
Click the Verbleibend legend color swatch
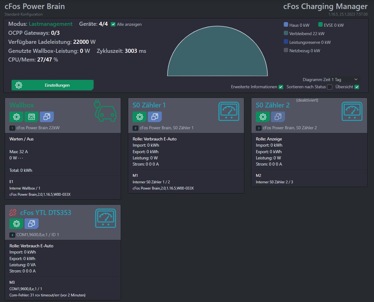click(286, 33)
